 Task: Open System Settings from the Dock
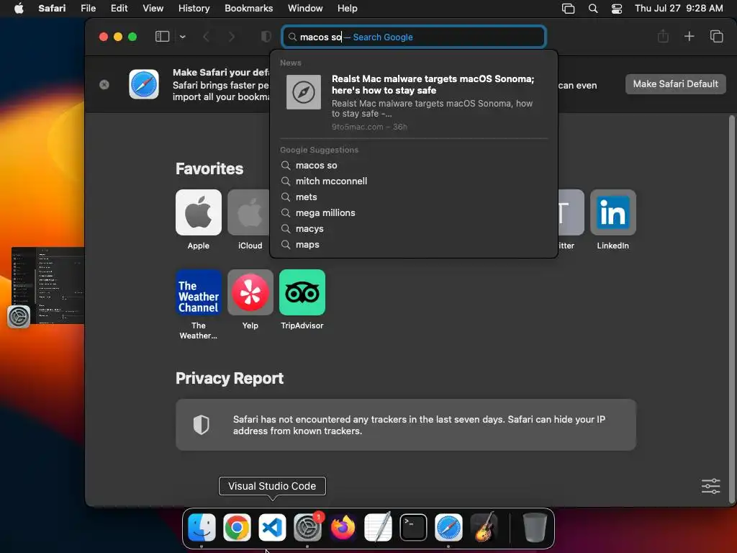click(x=307, y=527)
